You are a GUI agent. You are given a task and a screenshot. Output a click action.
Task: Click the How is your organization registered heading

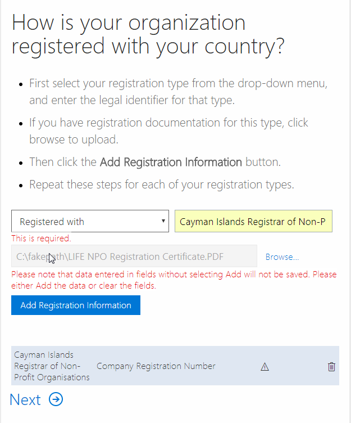[148, 34]
